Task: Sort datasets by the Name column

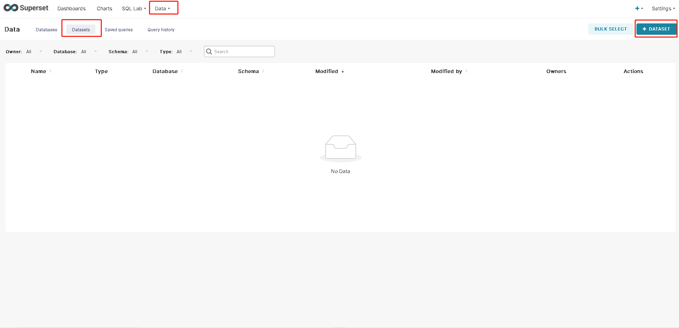Action: click(39, 71)
